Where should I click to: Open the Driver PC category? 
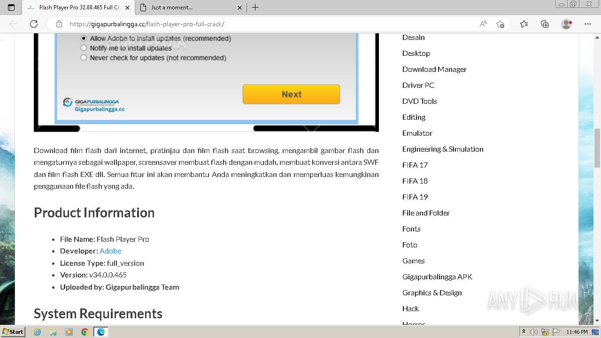(418, 85)
